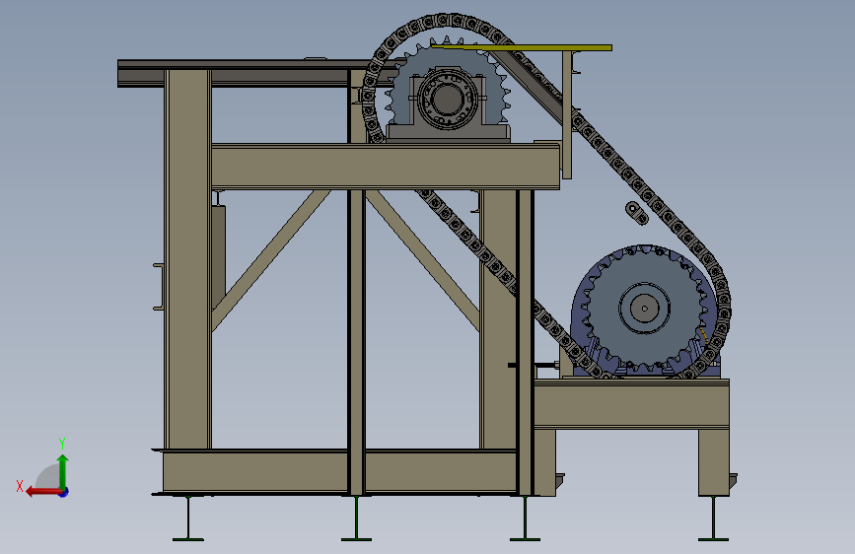855x554 pixels.
Task: Select the rightmost leveling foot
Action: pos(713,518)
